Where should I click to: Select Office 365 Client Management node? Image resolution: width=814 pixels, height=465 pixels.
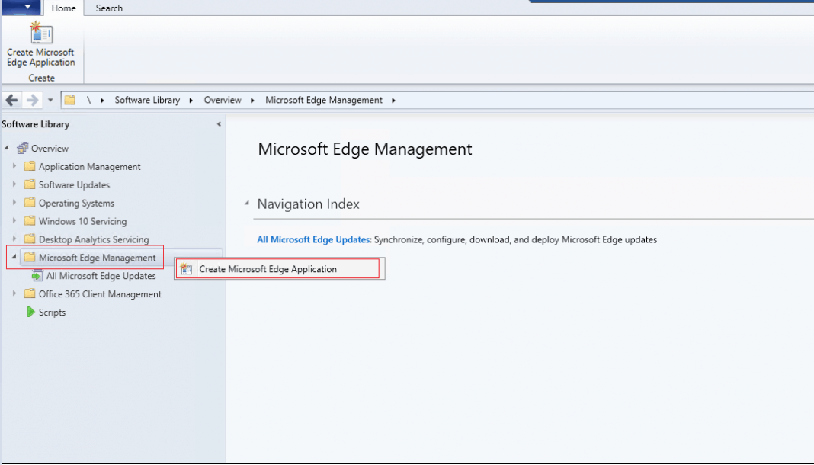click(x=100, y=294)
